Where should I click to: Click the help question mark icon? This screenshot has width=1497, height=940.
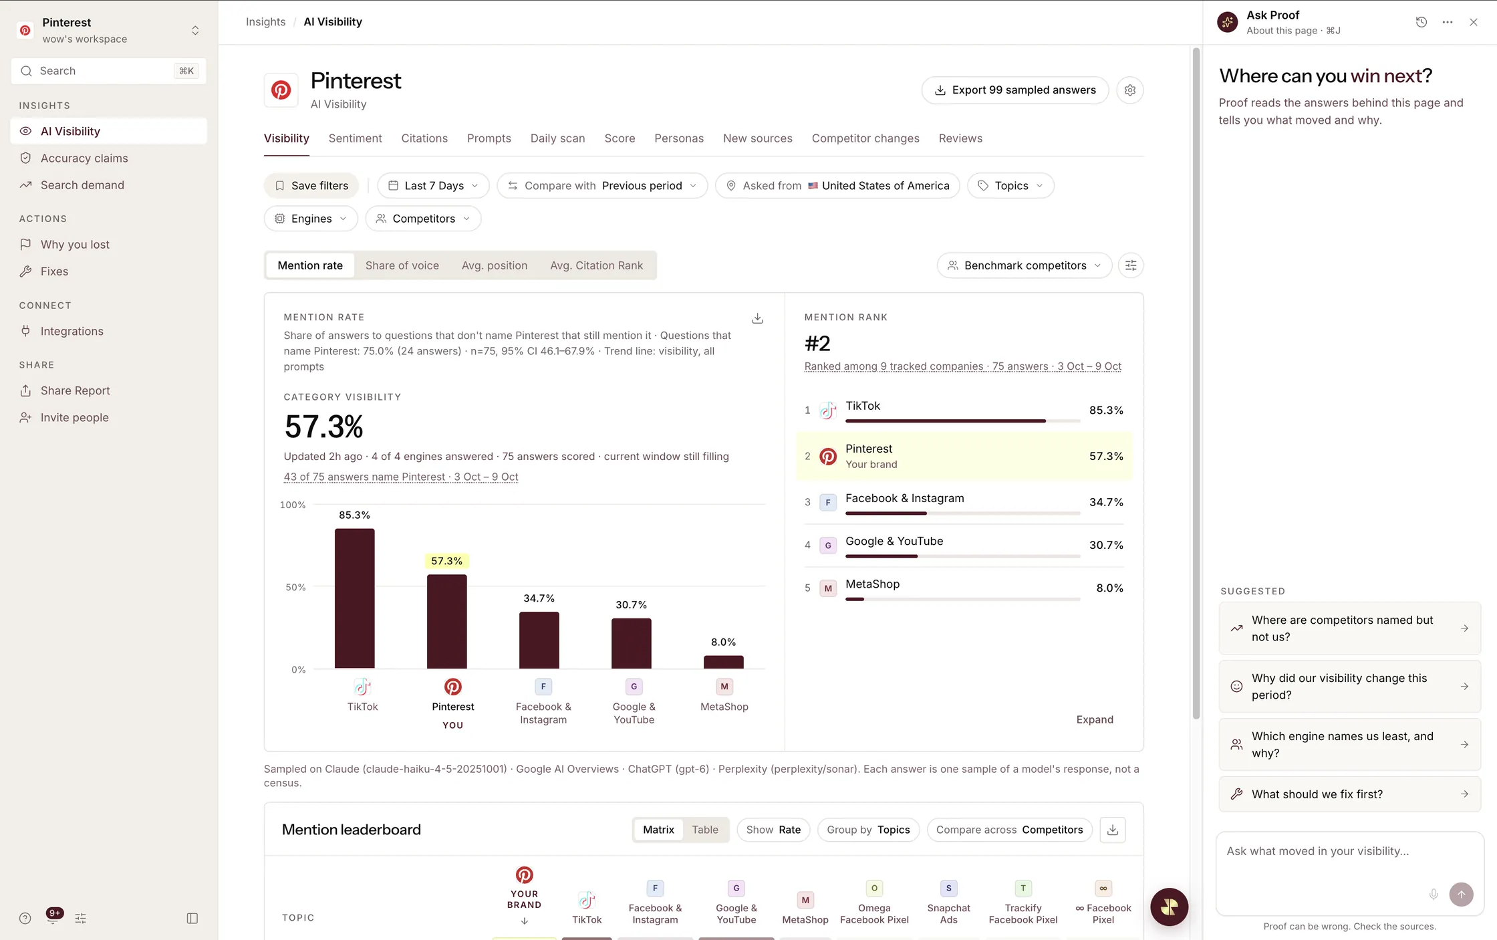[x=25, y=918]
